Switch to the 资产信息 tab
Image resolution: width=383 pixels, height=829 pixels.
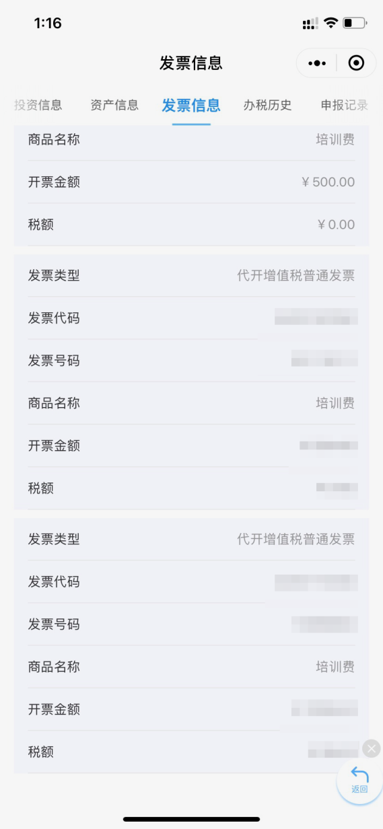pos(114,105)
